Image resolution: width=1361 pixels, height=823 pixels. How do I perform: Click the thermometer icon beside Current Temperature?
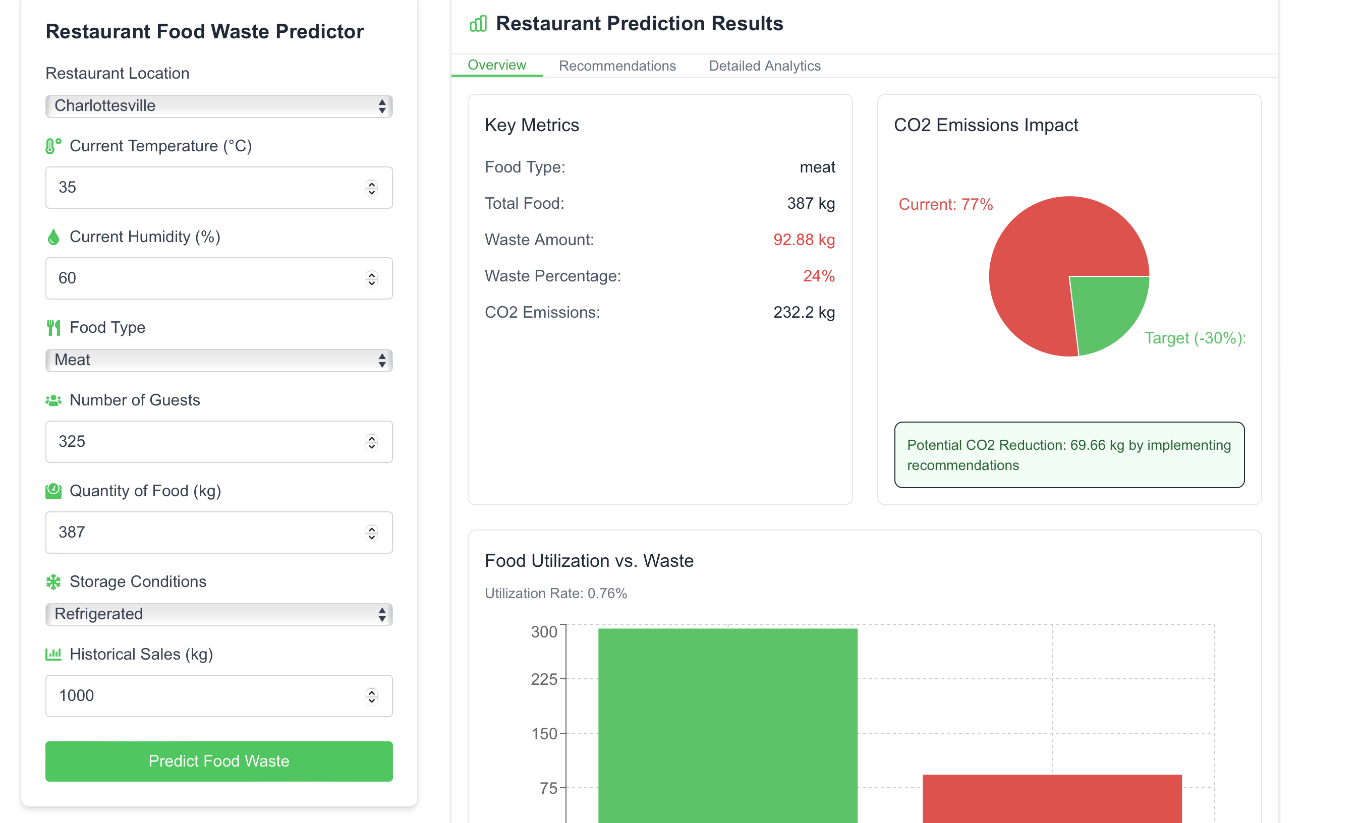[53, 146]
